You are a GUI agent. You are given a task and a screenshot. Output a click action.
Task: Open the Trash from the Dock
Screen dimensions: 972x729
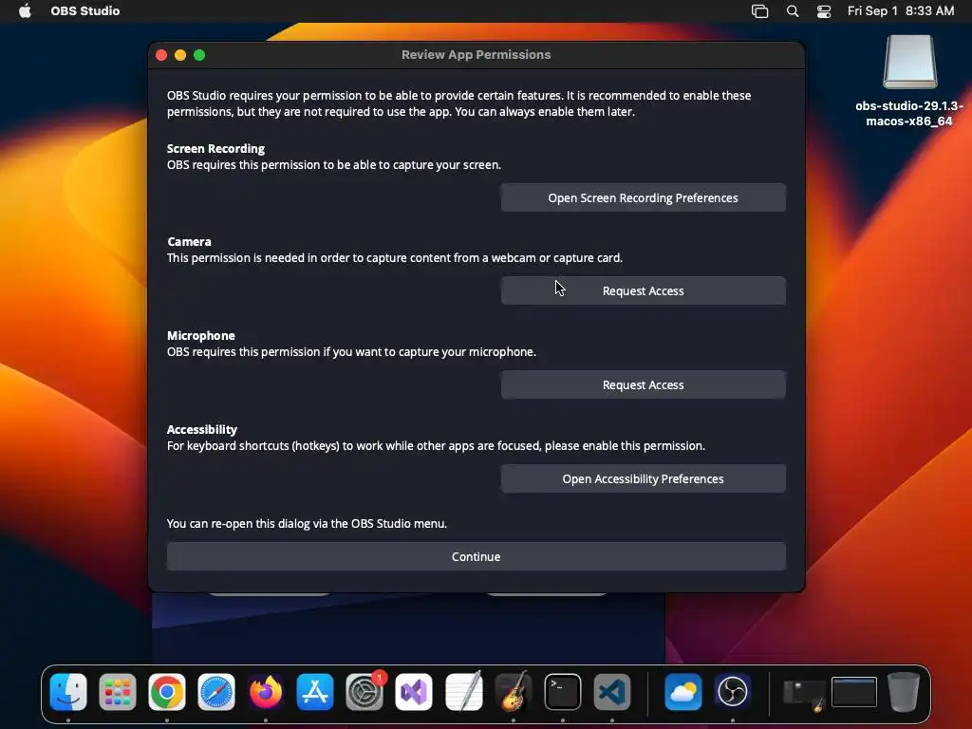tap(904, 692)
